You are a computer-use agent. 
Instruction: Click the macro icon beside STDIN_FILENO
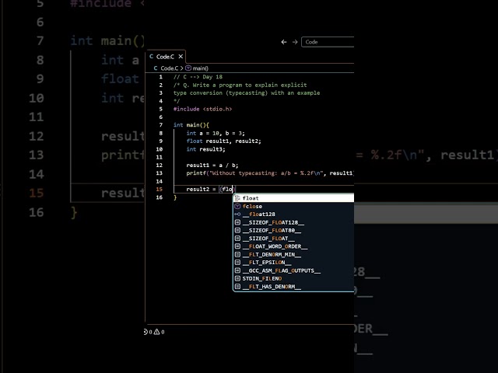237,278
